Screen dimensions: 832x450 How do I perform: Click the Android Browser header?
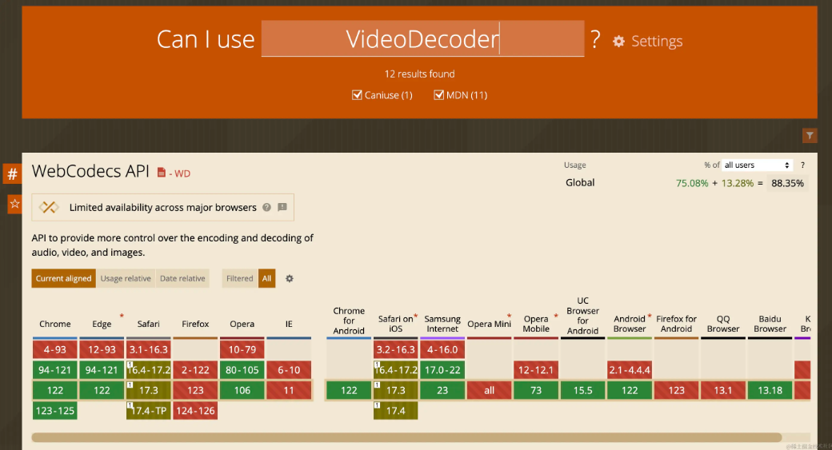[x=630, y=324]
